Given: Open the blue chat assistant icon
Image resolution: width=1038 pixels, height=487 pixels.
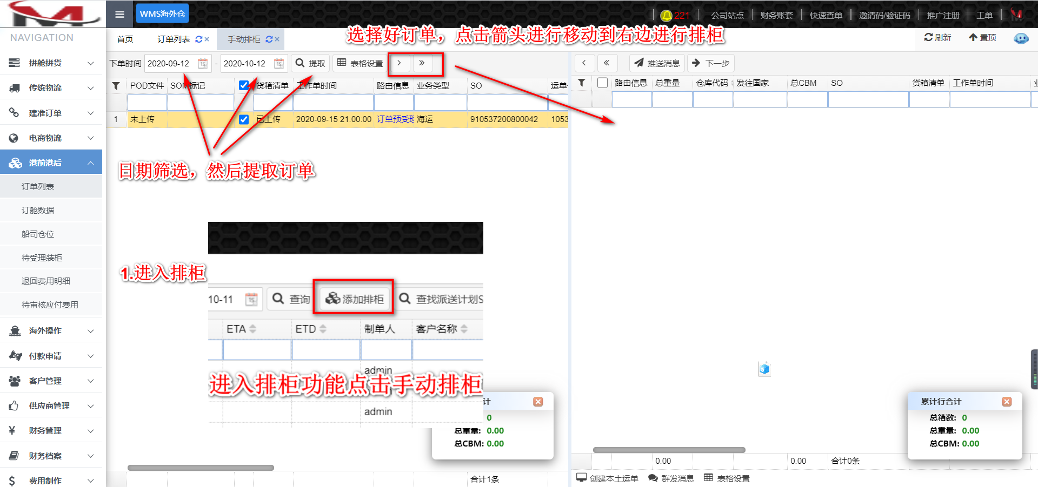Looking at the screenshot, I should (x=1021, y=38).
